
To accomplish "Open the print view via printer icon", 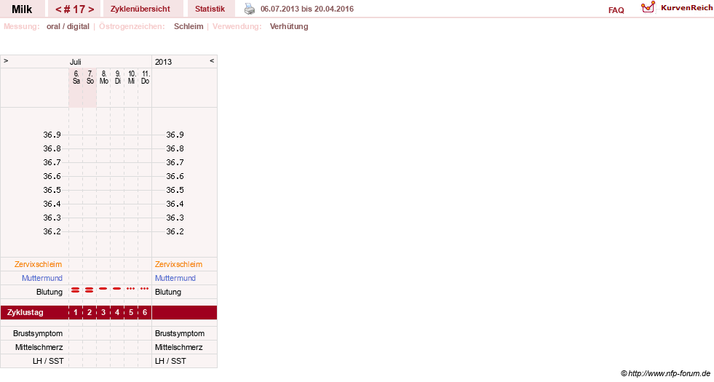I will [x=250, y=9].
